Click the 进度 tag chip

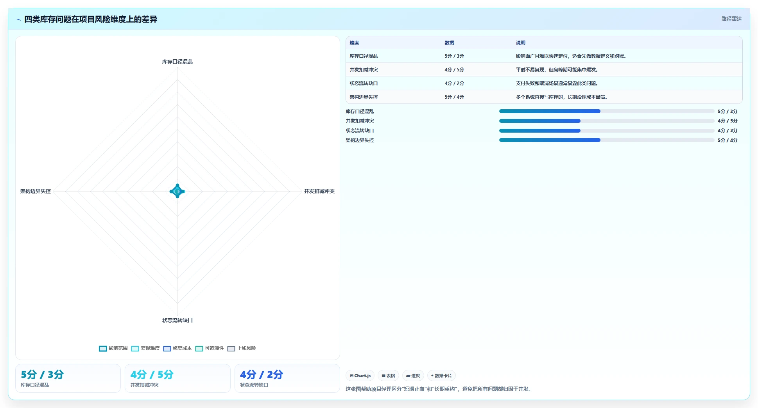pyautogui.click(x=413, y=376)
